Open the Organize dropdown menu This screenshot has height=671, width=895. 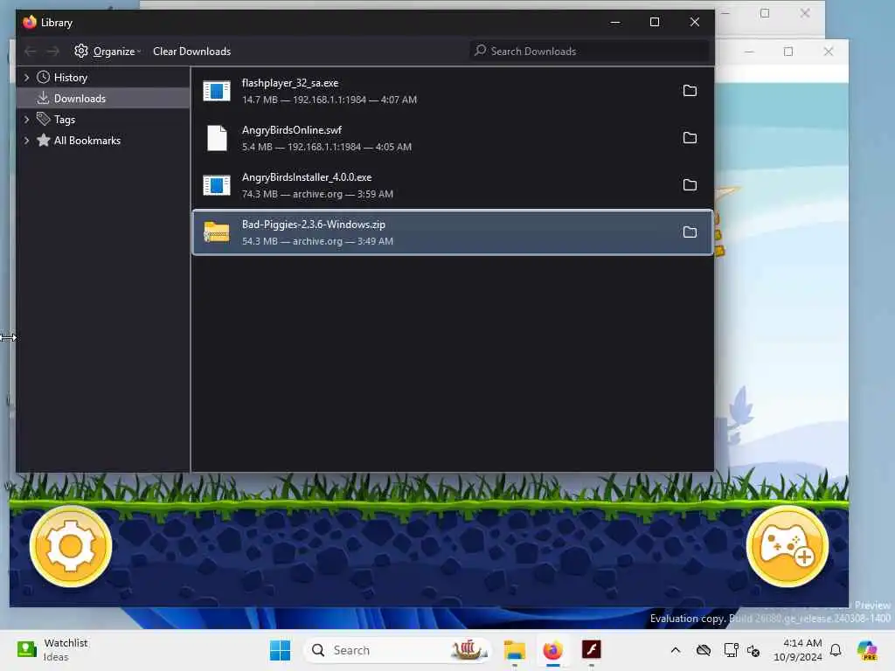coord(108,52)
